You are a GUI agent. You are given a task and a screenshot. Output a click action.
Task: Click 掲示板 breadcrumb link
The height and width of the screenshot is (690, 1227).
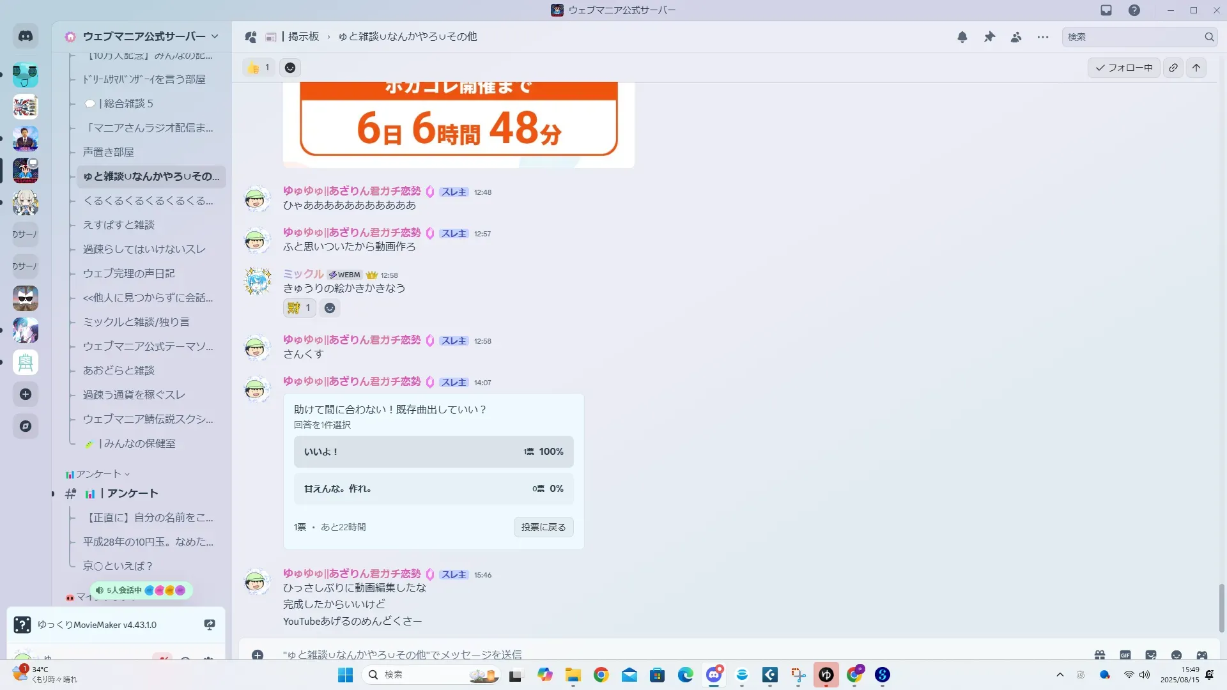click(303, 36)
